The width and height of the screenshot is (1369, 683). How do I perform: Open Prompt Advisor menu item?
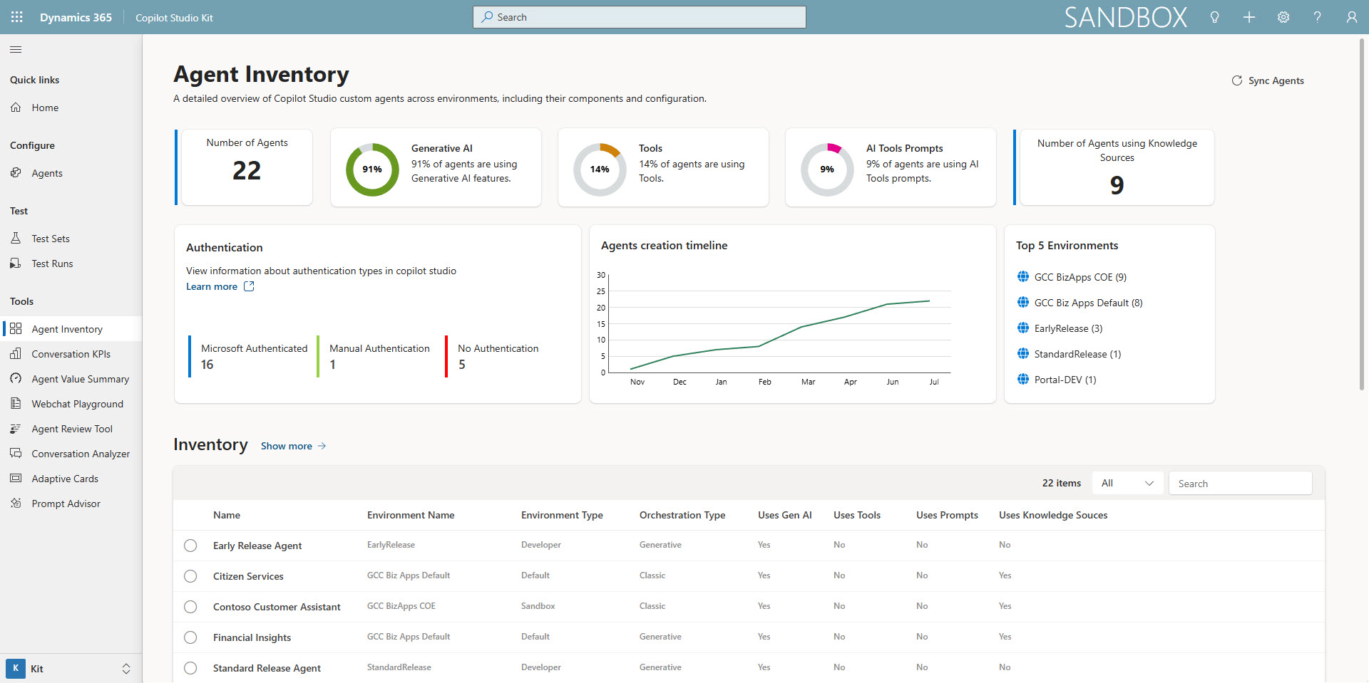(x=71, y=504)
